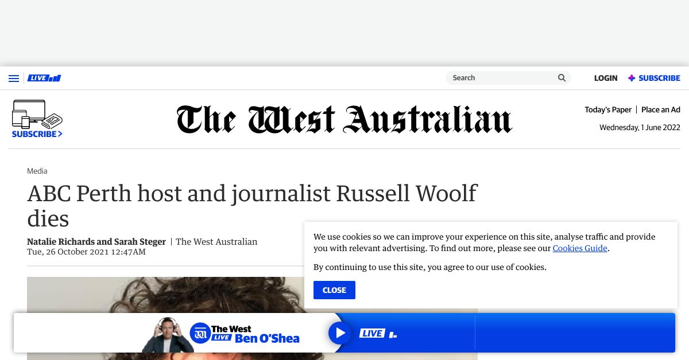Expand subscription options via SUBSCRIBE chevron

[x=37, y=134]
